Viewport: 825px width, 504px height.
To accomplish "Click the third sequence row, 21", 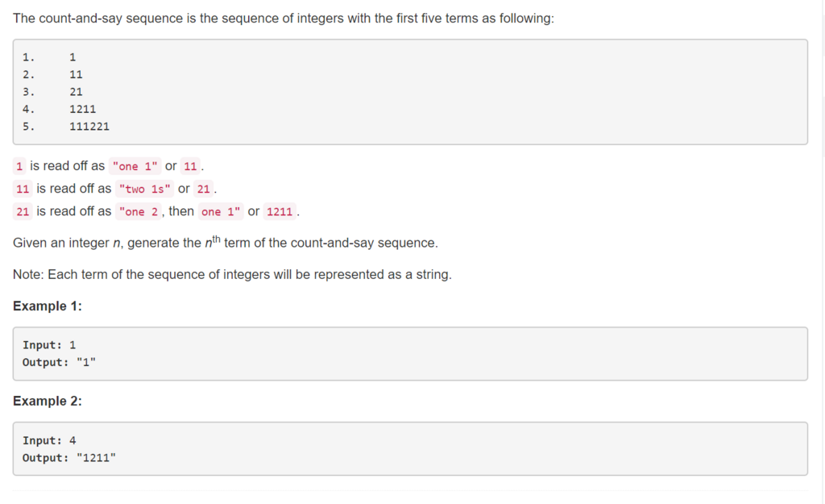I will coord(52,92).
